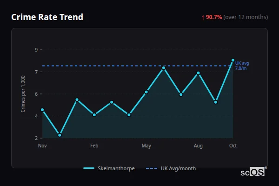Click the 'Aug' x-axis label
The width and height of the screenshot is (279, 186).
pos(198,146)
